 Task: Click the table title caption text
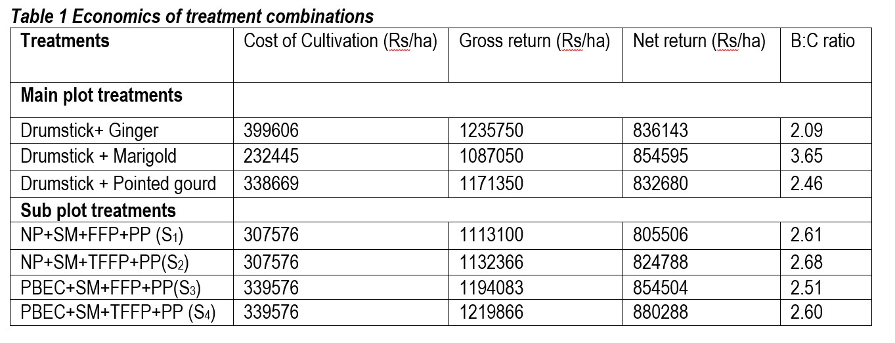[192, 16]
